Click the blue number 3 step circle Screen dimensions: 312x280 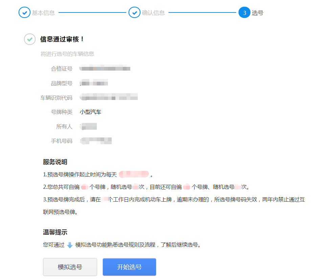[x=244, y=13]
